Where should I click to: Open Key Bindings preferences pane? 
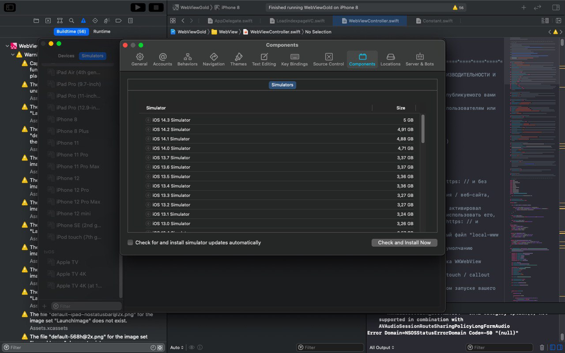tap(294, 60)
